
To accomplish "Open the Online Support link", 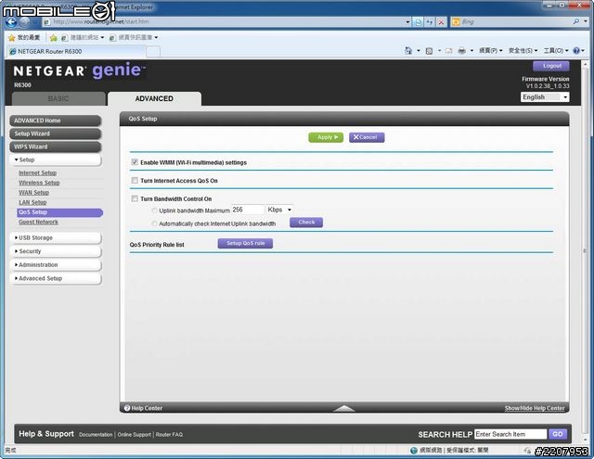I will coord(134,435).
